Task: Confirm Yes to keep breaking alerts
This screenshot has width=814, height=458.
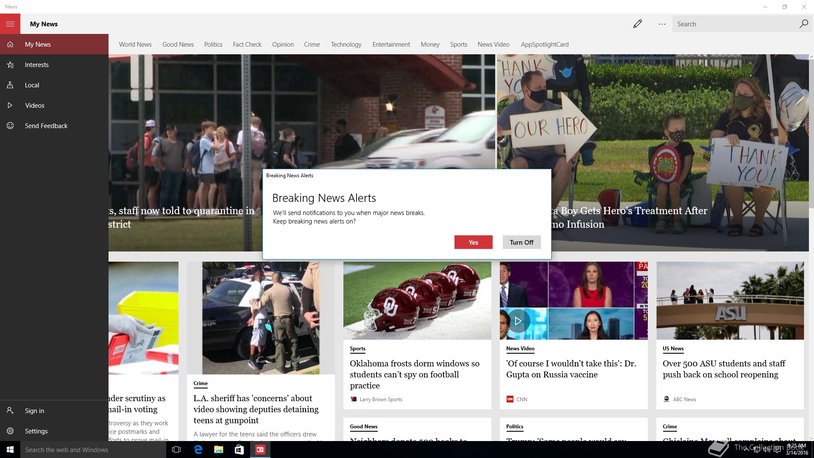Action: [474, 242]
